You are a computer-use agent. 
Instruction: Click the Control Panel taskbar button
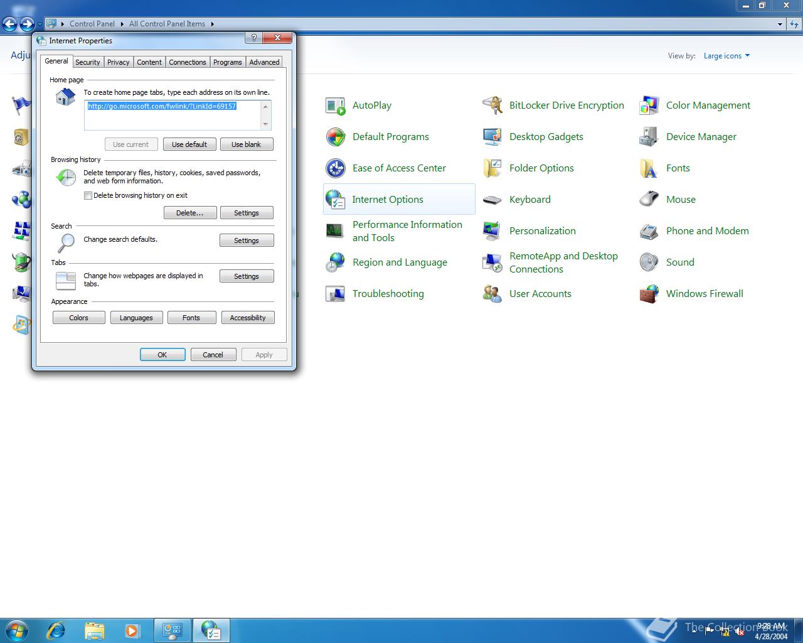click(x=173, y=630)
